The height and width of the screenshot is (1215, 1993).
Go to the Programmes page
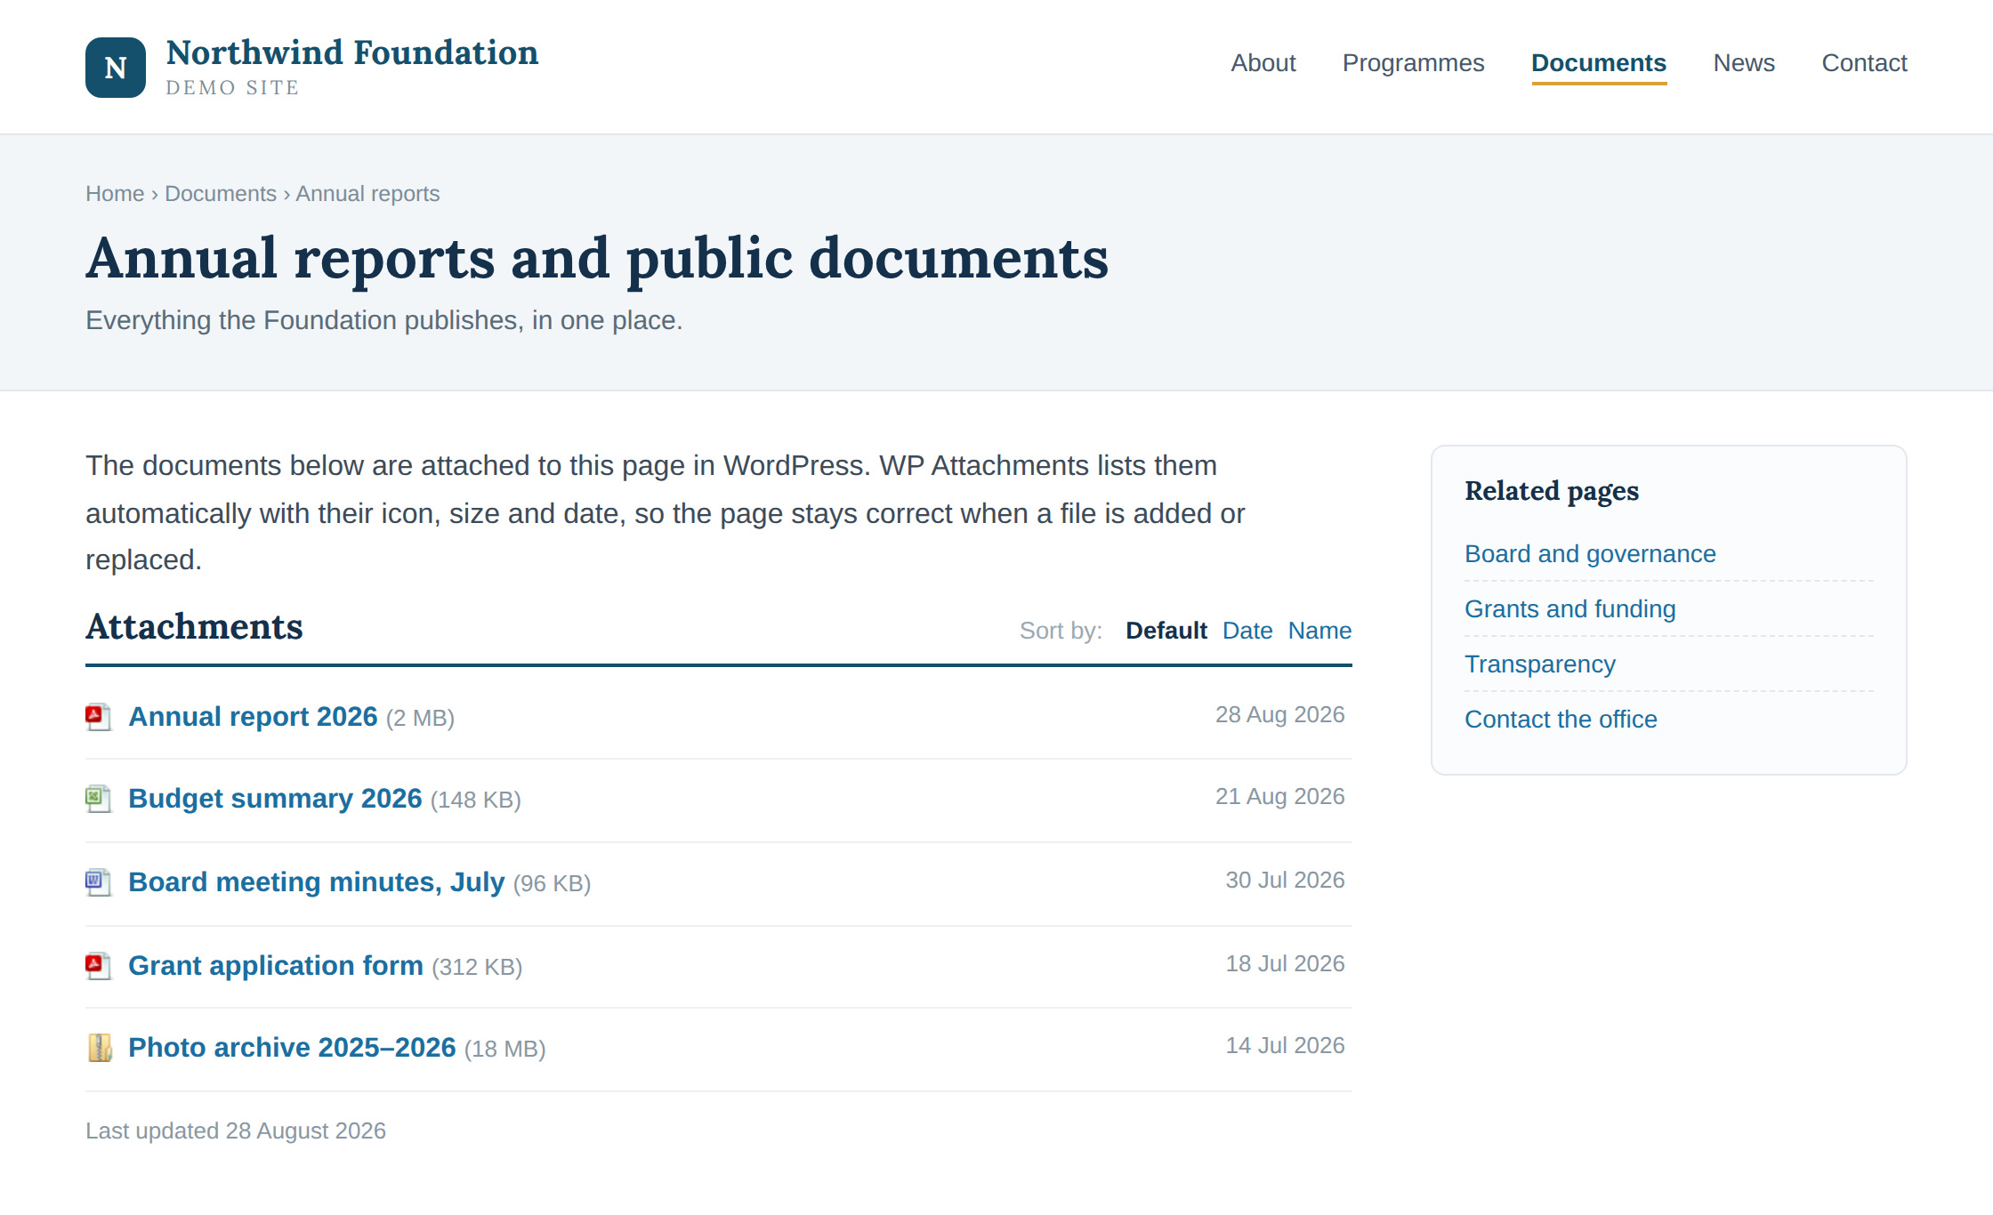pos(1413,63)
